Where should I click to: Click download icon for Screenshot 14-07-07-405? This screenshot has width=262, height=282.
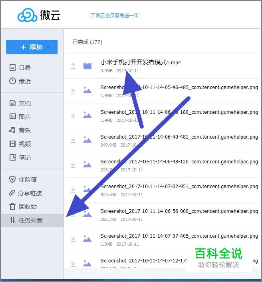(x=73, y=239)
